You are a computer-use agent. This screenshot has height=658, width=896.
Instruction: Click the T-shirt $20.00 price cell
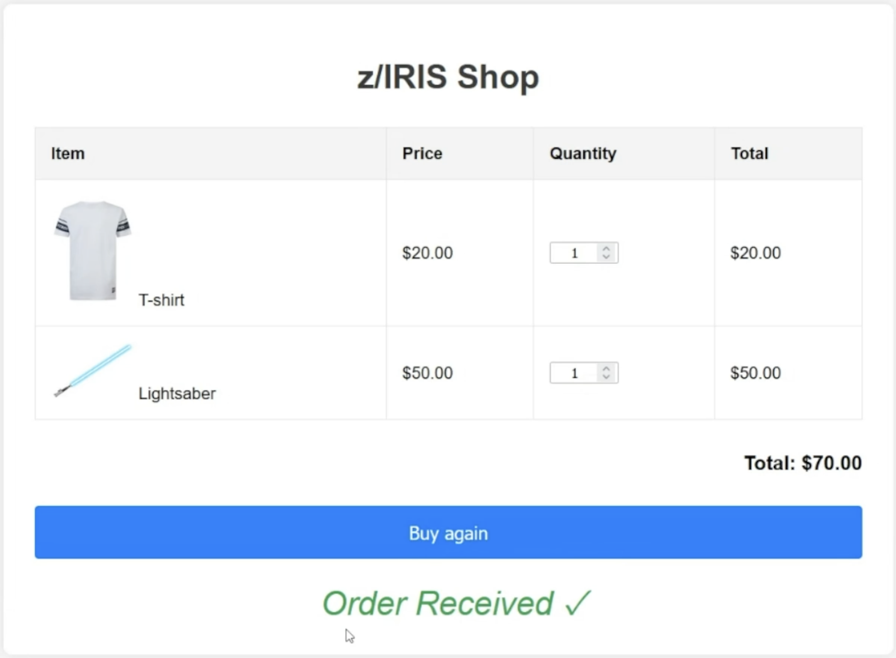[x=427, y=253]
